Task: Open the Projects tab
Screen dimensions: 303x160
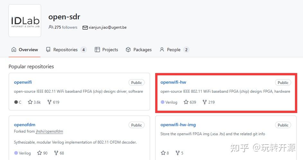Action: [x=106, y=50]
